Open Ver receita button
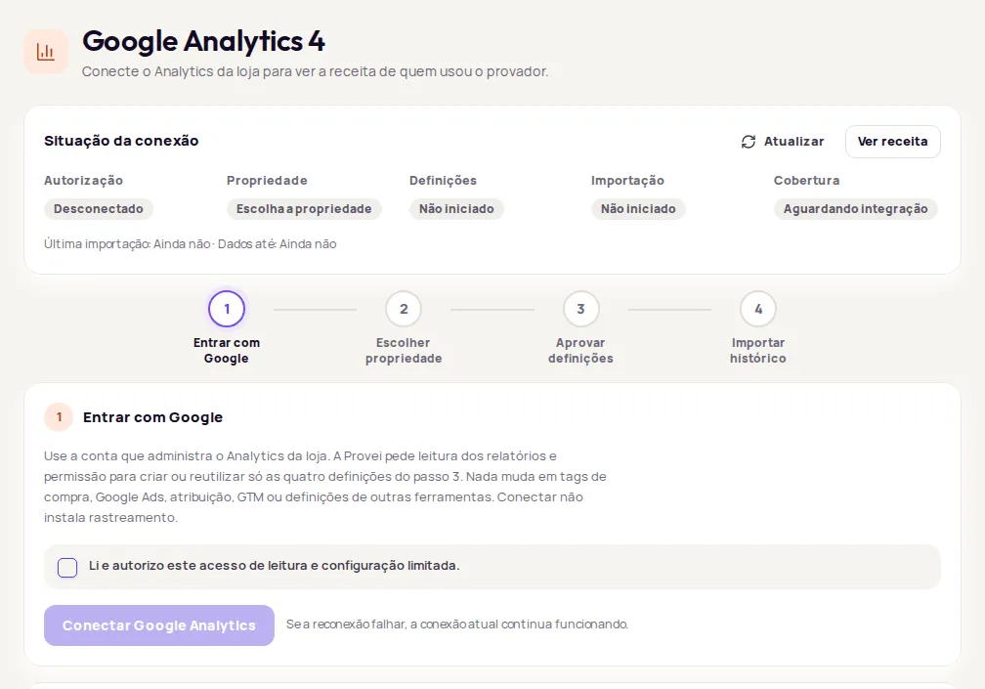This screenshot has width=985, height=689. (893, 142)
